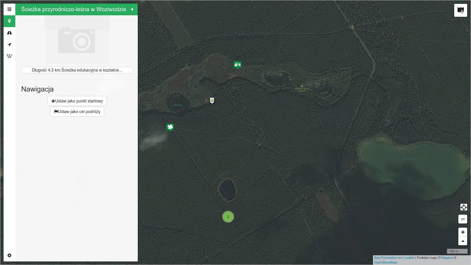This screenshot has width=471, height=265.
Task: Zoom in the map with plus button
Action: [463, 232]
